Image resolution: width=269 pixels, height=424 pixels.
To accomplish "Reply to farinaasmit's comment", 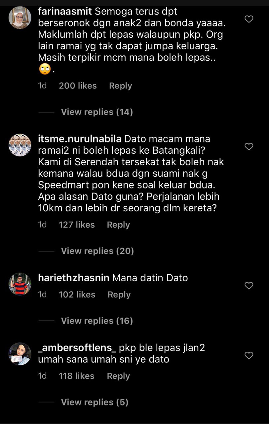I will 121,86.
